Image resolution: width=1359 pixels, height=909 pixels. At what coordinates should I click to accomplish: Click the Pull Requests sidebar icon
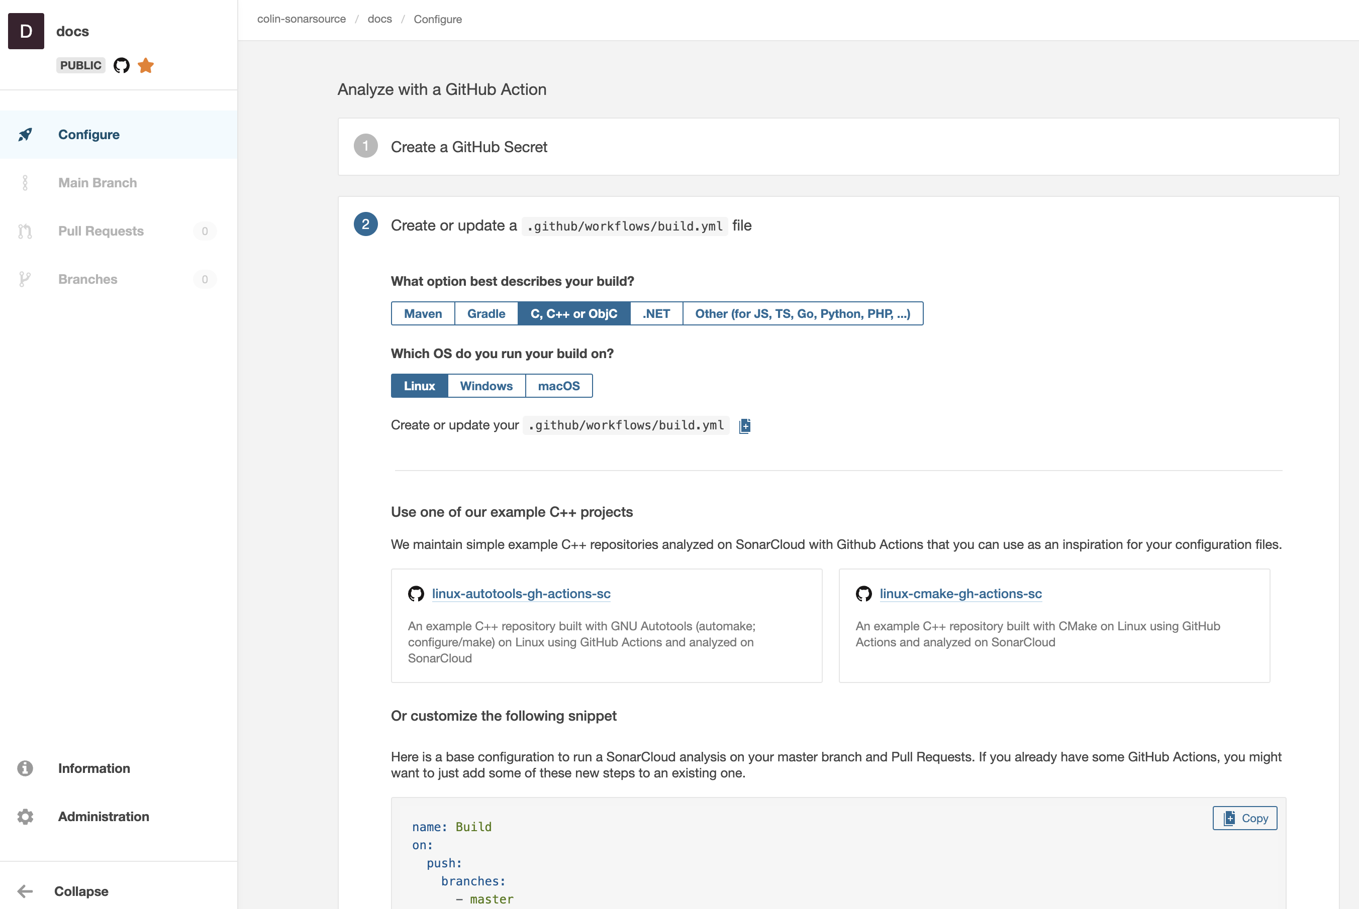click(x=25, y=232)
